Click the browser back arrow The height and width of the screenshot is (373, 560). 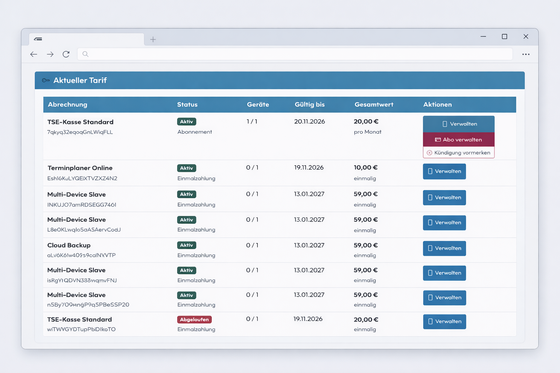pos(34,54)
